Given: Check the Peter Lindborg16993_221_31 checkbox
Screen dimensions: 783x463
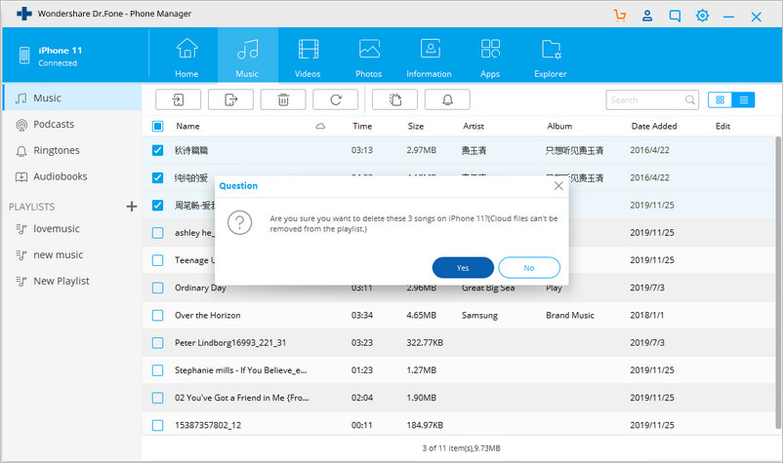Looking at the screenshot, I should 157,342.
